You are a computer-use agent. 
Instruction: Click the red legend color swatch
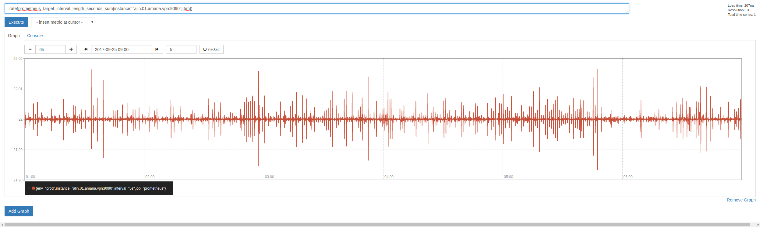[x=34, y=188]
